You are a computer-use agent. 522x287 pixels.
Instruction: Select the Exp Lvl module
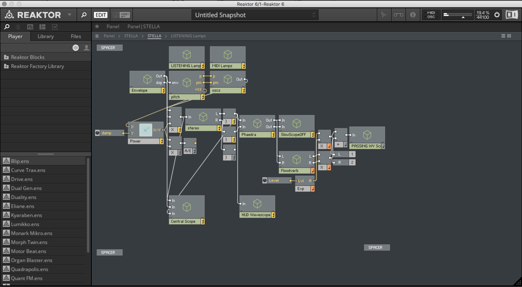point(305,184)
